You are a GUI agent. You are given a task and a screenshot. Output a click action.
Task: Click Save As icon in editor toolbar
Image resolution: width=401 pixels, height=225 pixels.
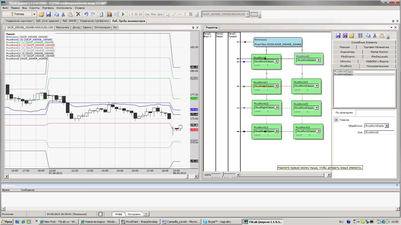345,35
